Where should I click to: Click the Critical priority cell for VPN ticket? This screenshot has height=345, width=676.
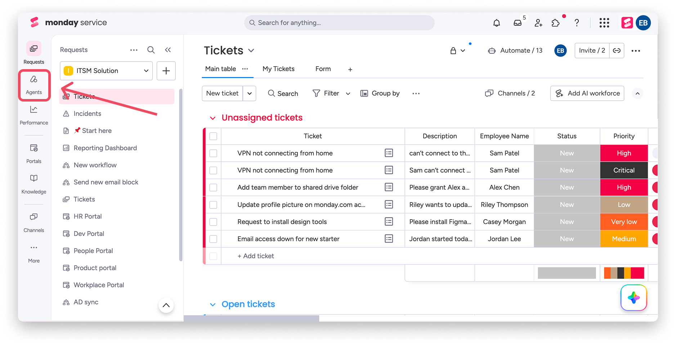tap(624, 170)
